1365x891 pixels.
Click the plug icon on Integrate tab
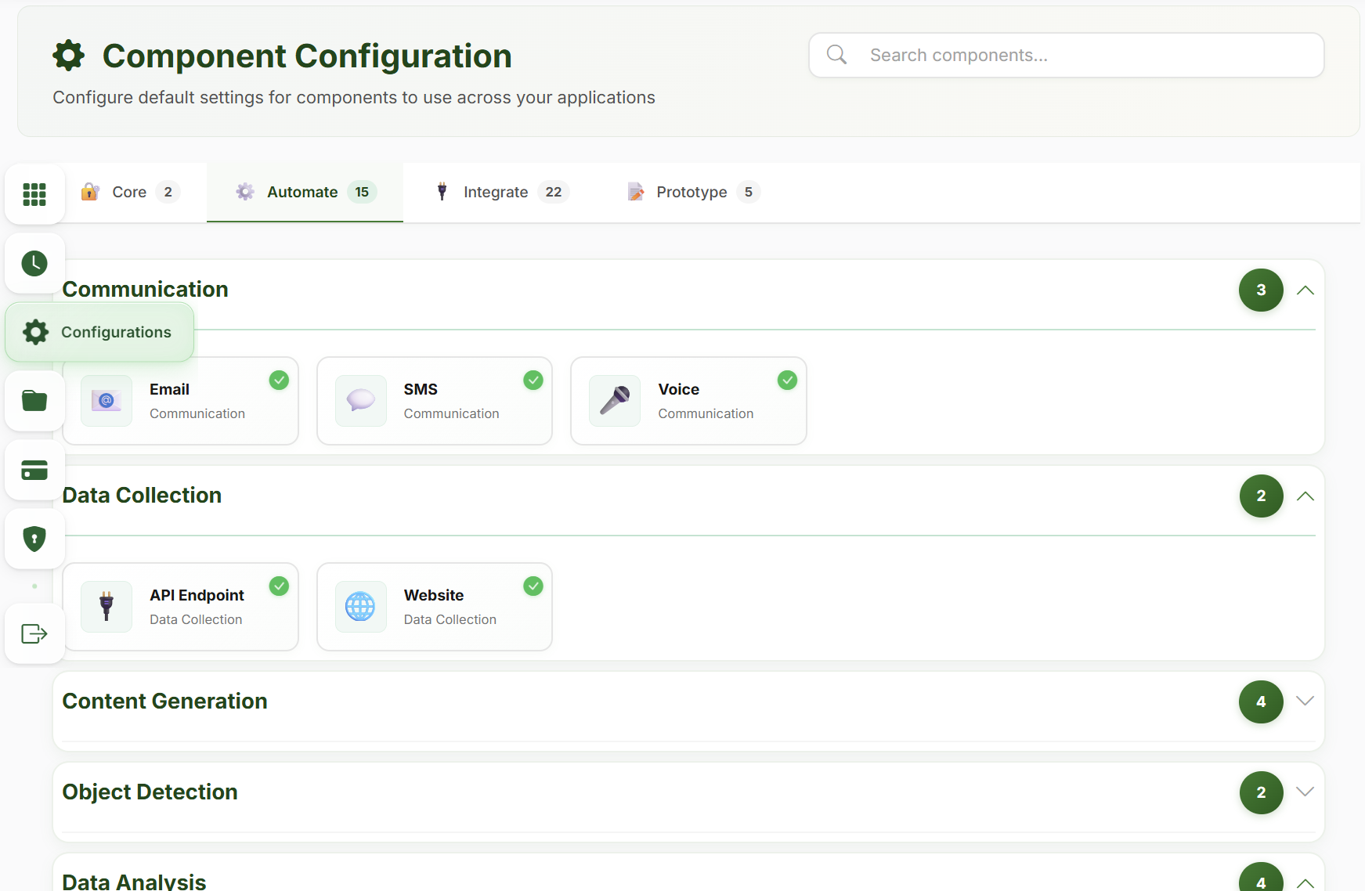coord(442,192)
